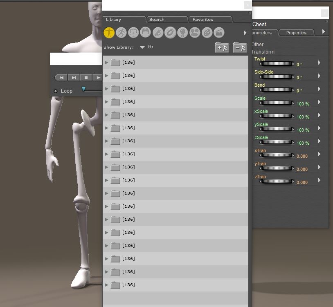Screen dimensions: 333x307
Task: Switch to the Search tab
Action: point(157,19)
